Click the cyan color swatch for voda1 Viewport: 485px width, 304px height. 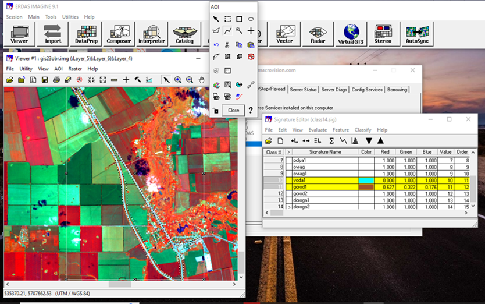(366, 181)
